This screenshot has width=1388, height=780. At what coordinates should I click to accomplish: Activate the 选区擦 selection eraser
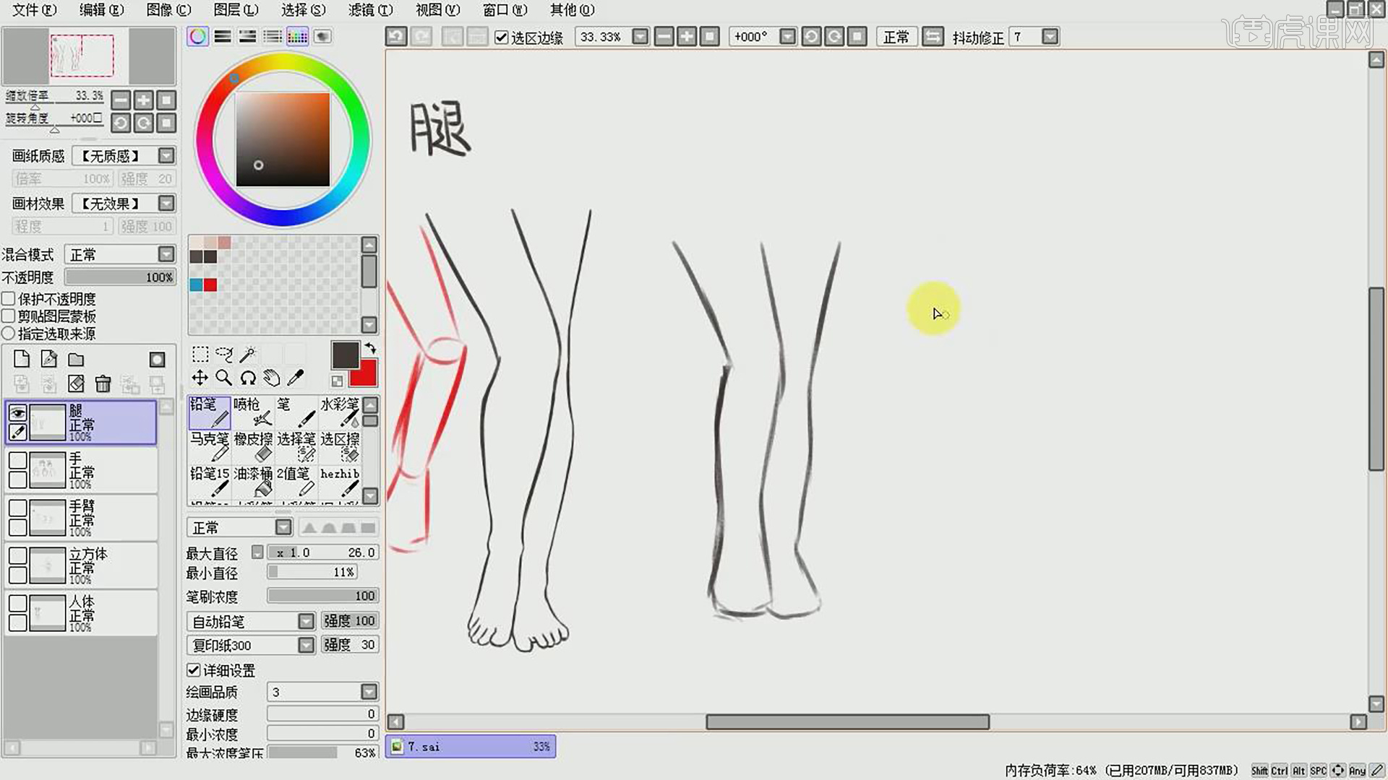(x=340, y=447)
